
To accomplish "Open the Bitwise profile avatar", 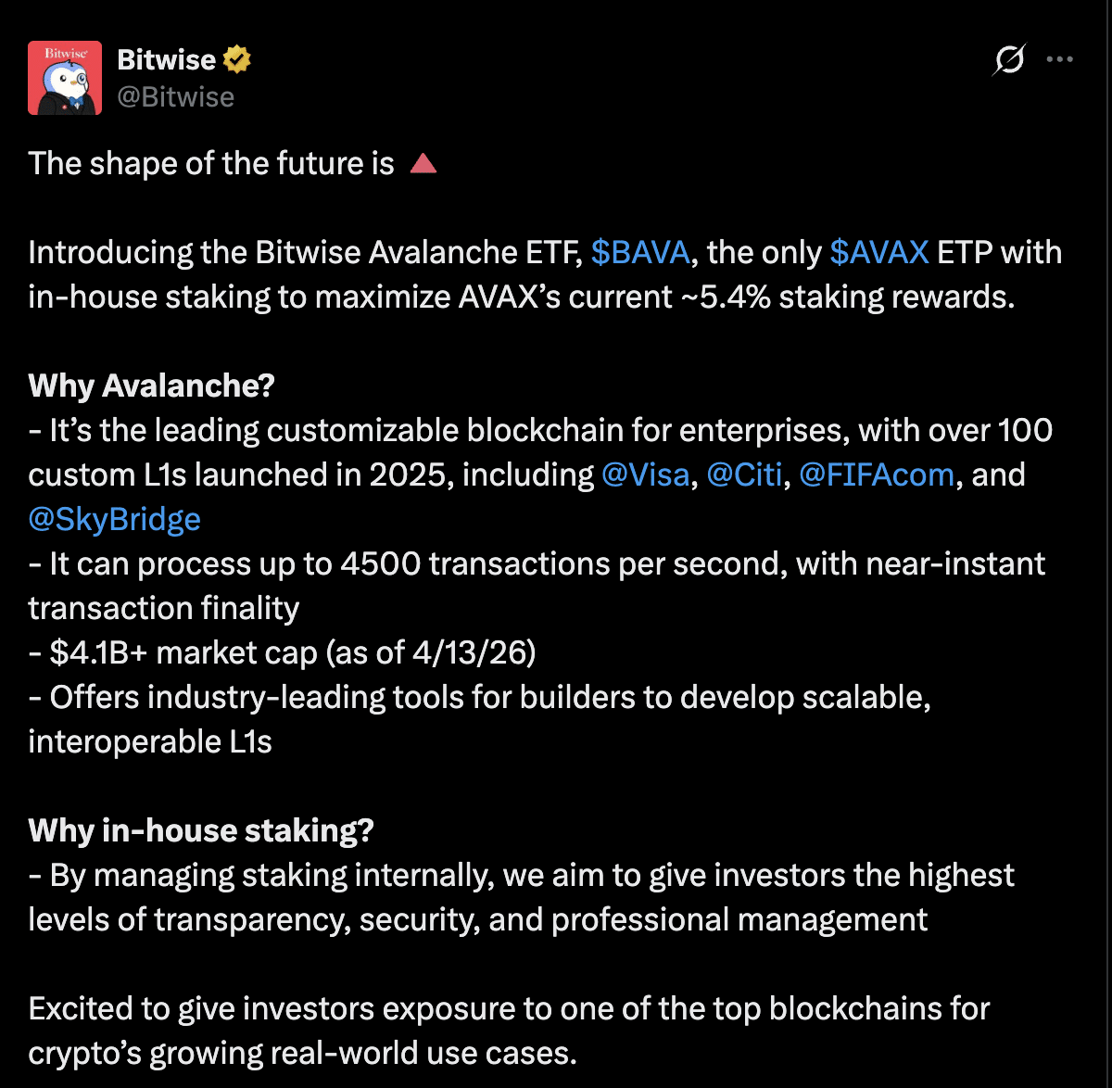I will coord(65,78).
